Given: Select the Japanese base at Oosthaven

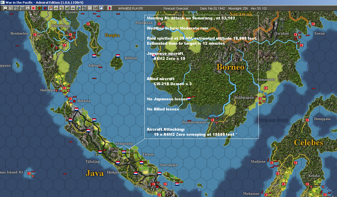Looking at the screenshot, I should 64,88.
